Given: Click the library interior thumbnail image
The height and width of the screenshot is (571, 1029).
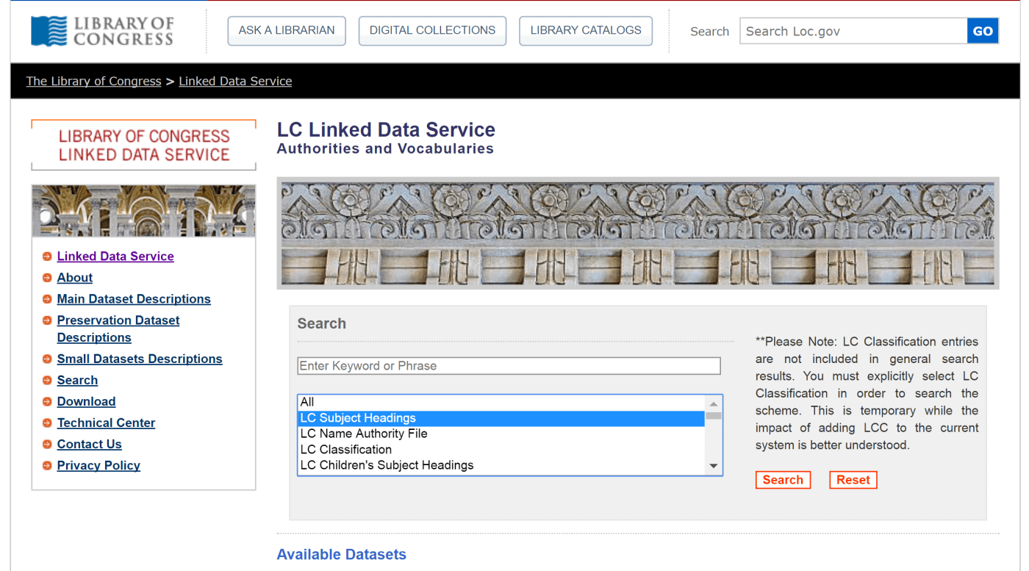Looking at the screenshot, I should 144,211.
